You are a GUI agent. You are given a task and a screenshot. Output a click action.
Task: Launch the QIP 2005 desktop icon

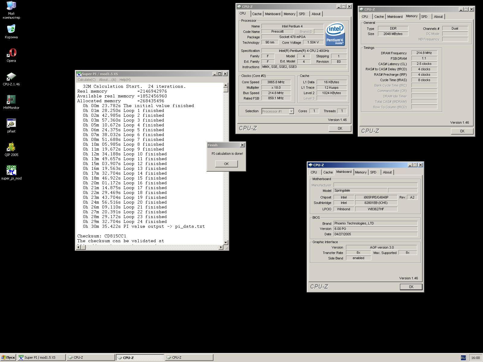pyautogui.click(x=11, y=149)
